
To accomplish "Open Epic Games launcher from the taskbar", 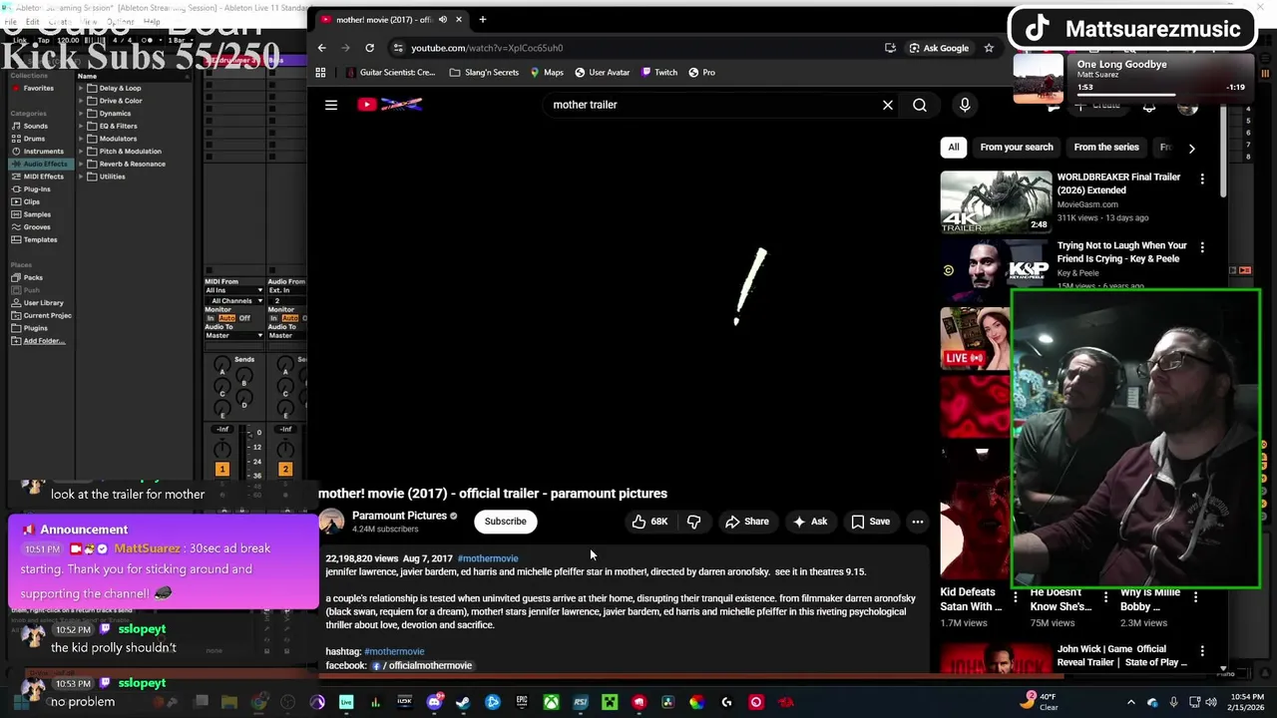I will click(522, 702).
